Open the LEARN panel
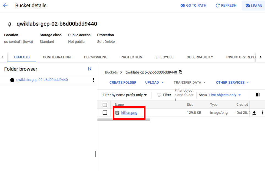Viewport: 265px width, 171px height. pos(254,5)
